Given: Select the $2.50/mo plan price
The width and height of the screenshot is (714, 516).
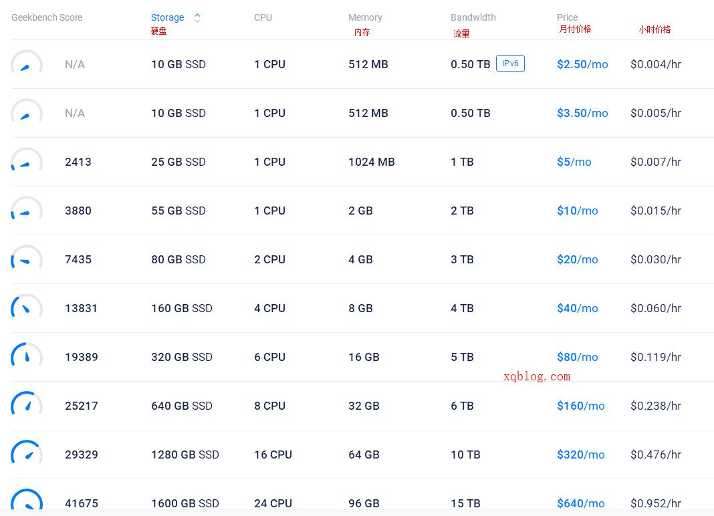Looking at the screenshot, I should click(582, 64).
